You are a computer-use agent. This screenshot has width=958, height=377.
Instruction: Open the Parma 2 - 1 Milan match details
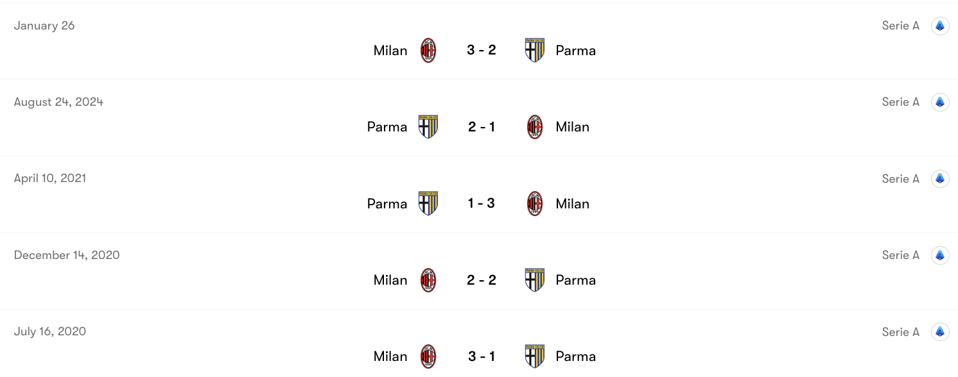pos(482,126)
